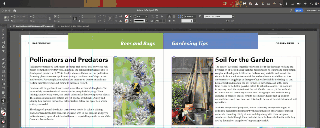Open the shear angle dropdown

point(95,21)
